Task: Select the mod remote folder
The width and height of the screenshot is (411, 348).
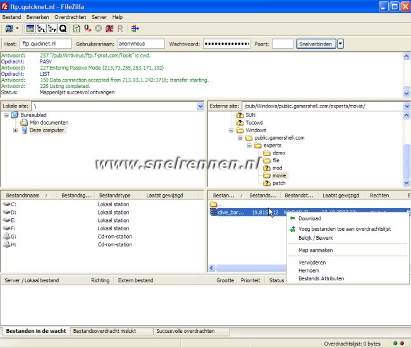Action: [278, 168]
